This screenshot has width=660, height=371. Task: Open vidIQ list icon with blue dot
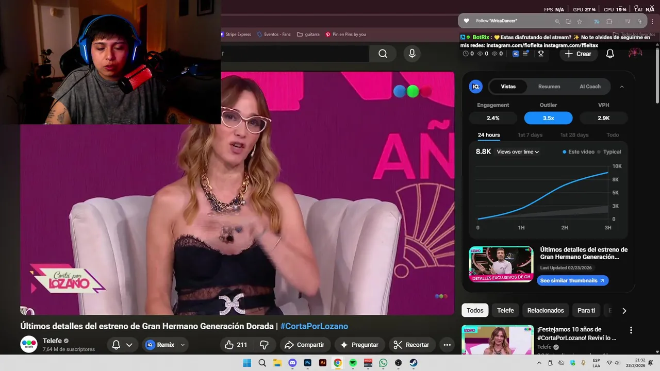click(x=525, y=54)
